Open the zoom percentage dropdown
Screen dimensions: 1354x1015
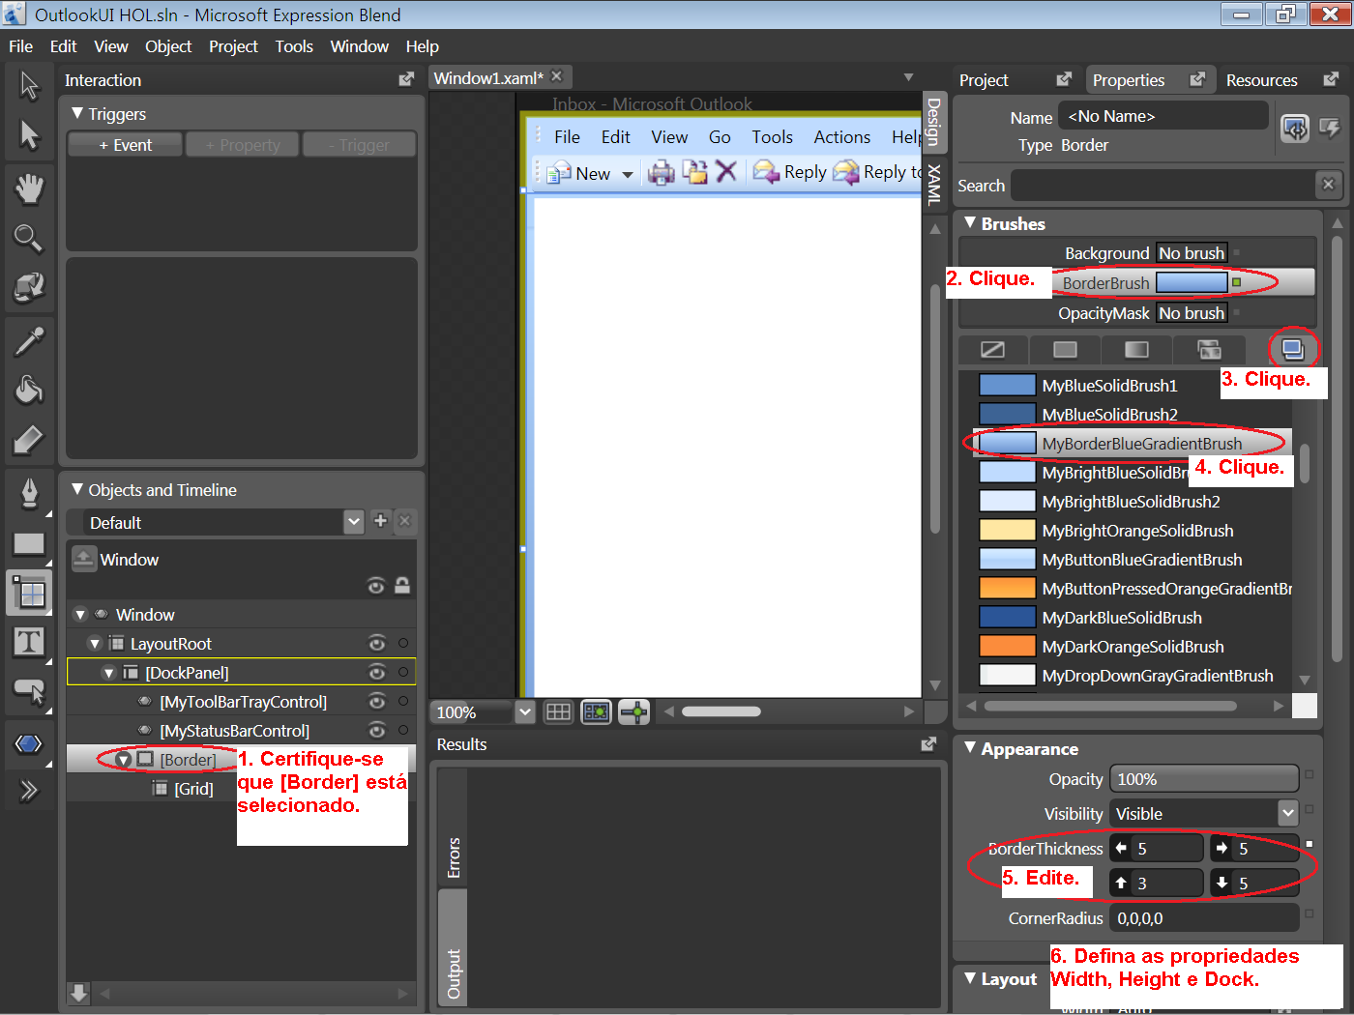[524, 712]
